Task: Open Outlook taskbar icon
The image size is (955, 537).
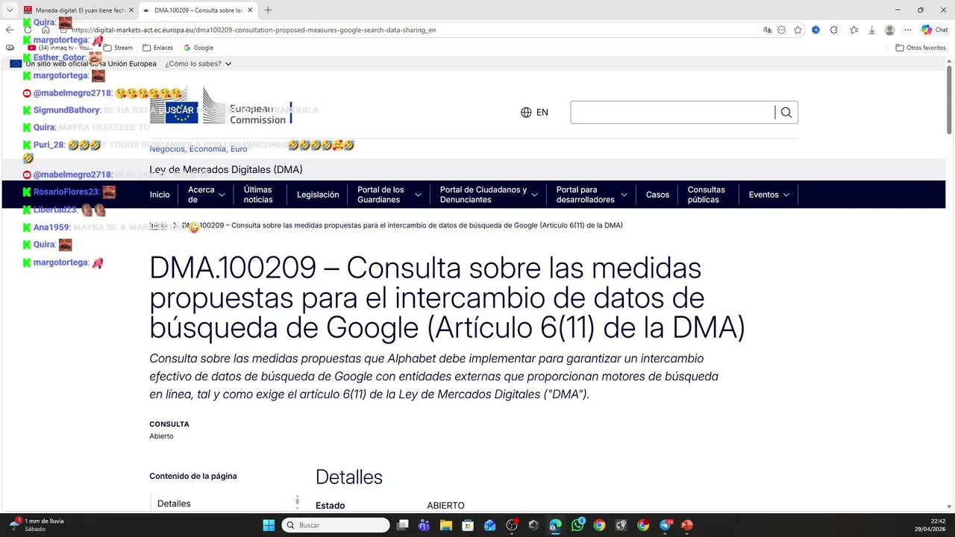Action: [489, 525]
